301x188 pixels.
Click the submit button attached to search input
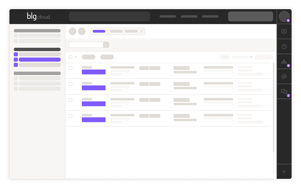[x=106, y=44]
